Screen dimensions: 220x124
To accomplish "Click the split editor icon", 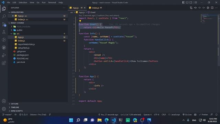I will [x=212, y=8].
